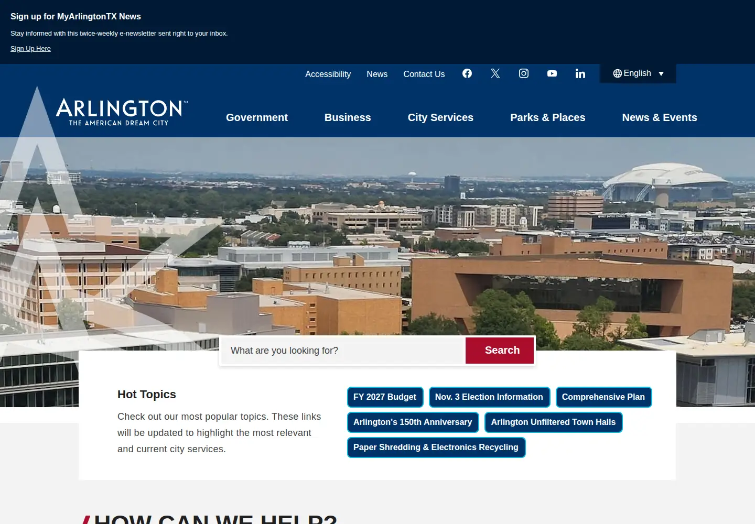
Task: Click the Arlington American Dream City logo
Action: [x=122, y=112]
